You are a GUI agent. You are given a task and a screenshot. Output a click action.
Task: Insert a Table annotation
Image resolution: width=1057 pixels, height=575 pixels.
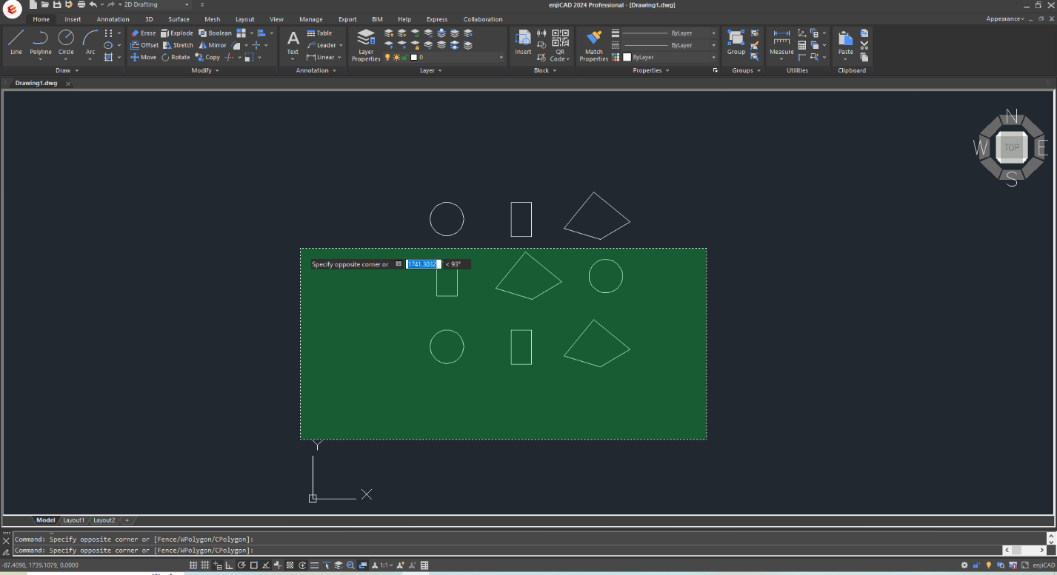click(319, 33)
